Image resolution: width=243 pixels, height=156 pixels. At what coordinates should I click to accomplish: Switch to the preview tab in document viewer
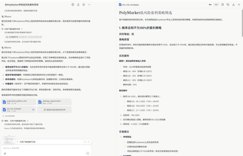pyautogui.click(x=210, y=5)
